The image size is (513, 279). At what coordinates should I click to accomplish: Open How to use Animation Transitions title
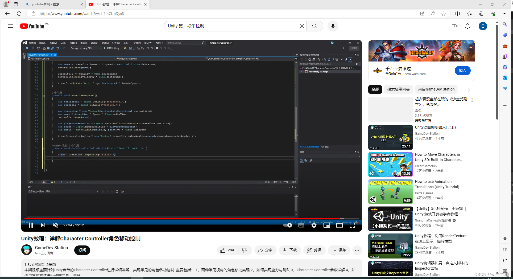[437, 184]
